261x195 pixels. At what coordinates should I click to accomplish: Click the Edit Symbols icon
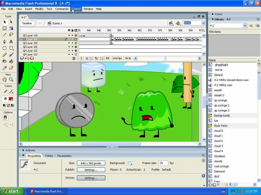coord(178,23)
